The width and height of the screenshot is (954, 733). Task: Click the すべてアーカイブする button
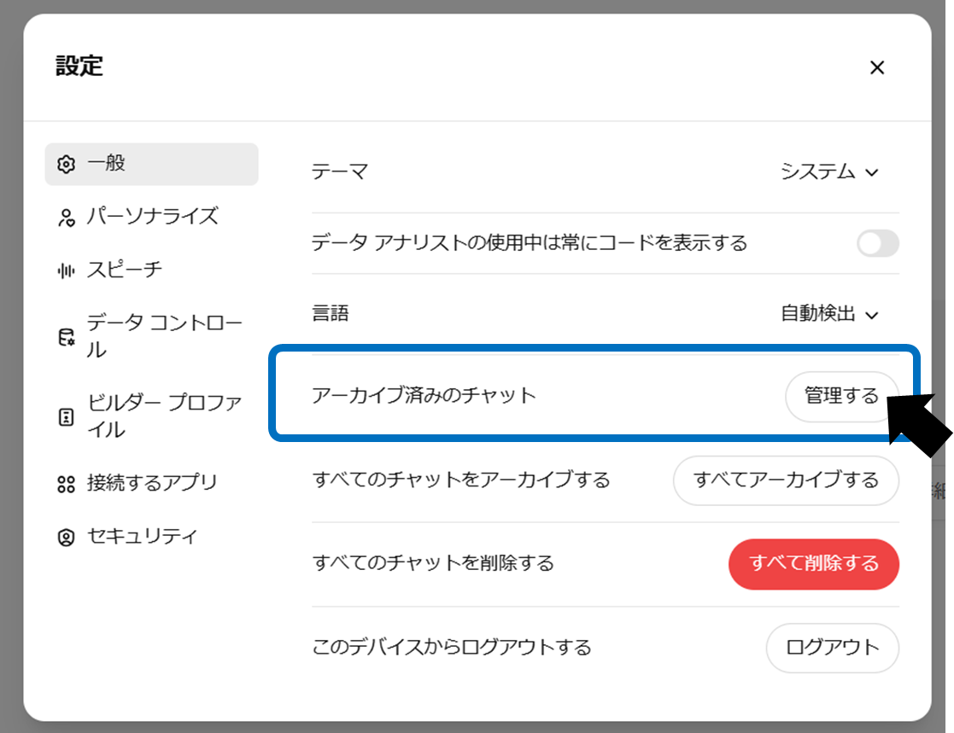(786, 480)
